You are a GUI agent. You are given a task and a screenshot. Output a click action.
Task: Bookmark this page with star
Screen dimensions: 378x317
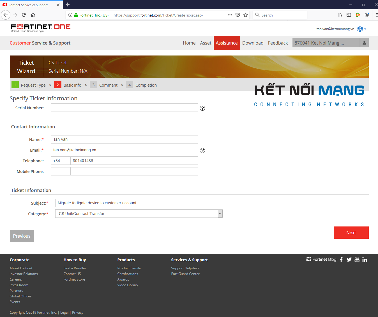pyautogui.click(x=246, y=15)
